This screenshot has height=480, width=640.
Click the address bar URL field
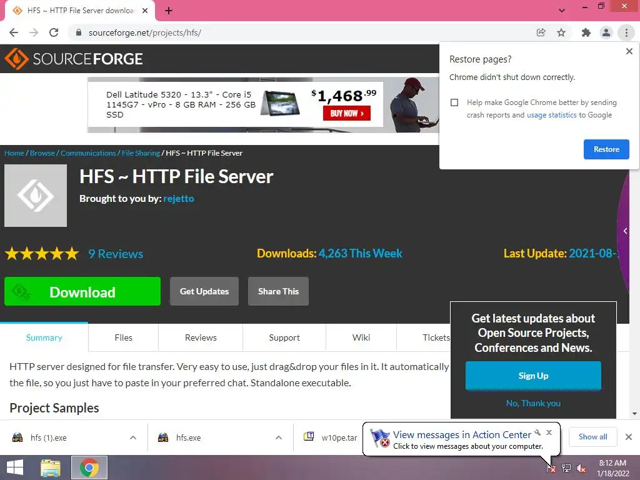coord(302,32)
